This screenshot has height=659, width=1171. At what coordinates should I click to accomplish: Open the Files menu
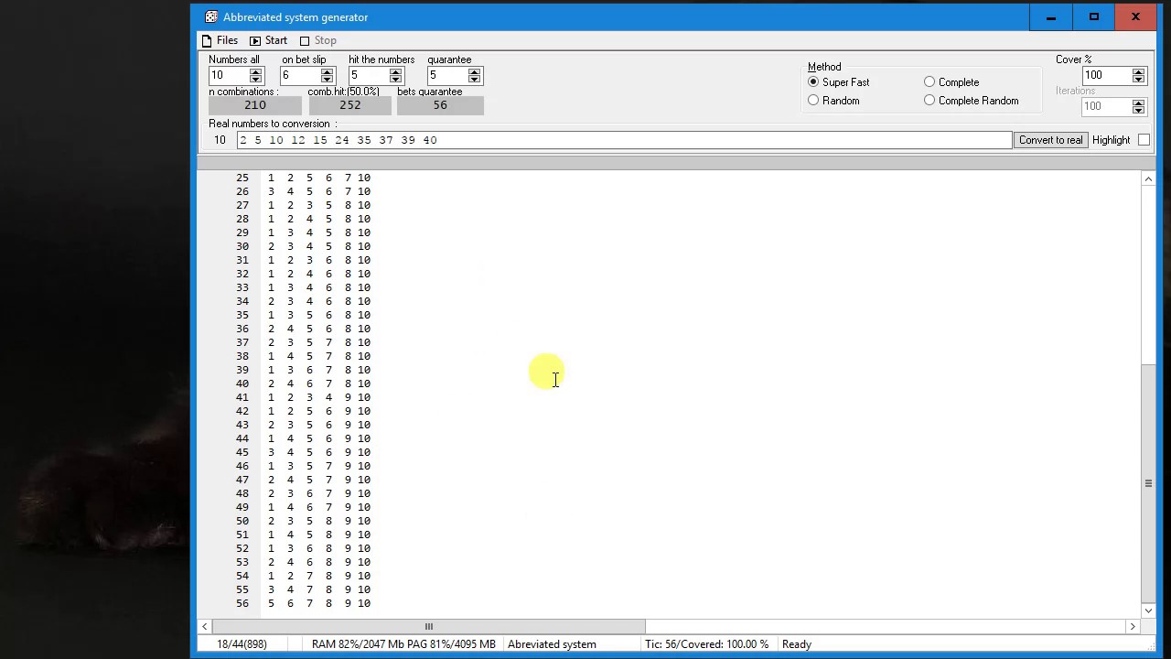227,40
